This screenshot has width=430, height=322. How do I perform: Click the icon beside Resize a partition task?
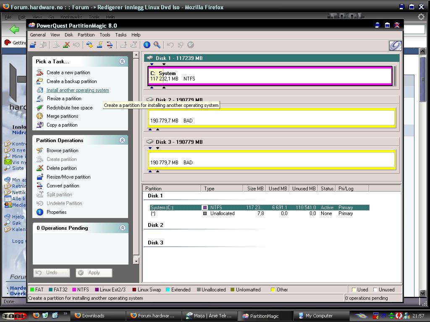40,98
